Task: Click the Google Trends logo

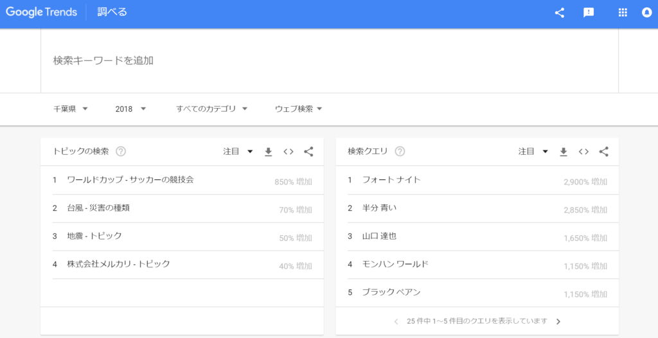Action: tap(41, 12)
